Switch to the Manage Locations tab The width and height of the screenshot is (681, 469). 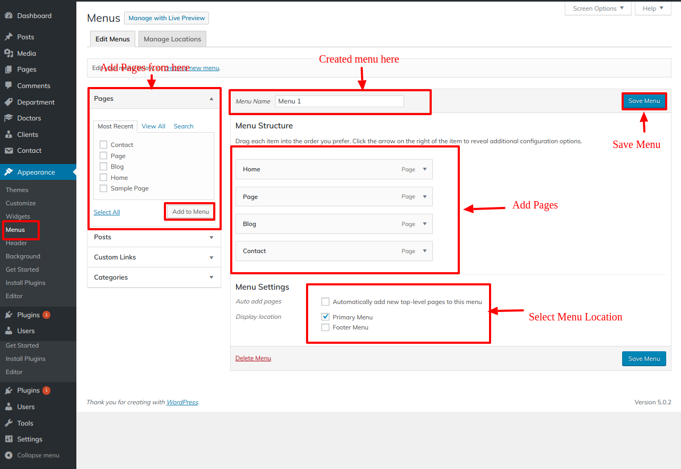(172, 39)
